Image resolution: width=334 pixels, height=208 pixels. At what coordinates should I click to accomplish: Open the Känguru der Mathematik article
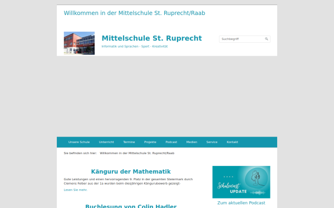tap(131, 171)
